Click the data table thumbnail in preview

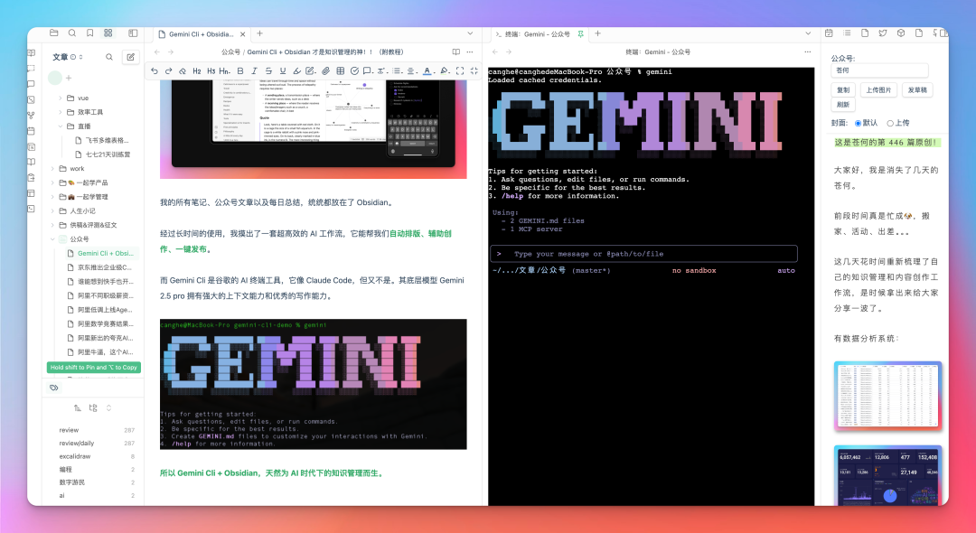click(x=887, y=395)
